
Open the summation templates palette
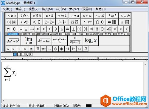click(x=49, y=22)
